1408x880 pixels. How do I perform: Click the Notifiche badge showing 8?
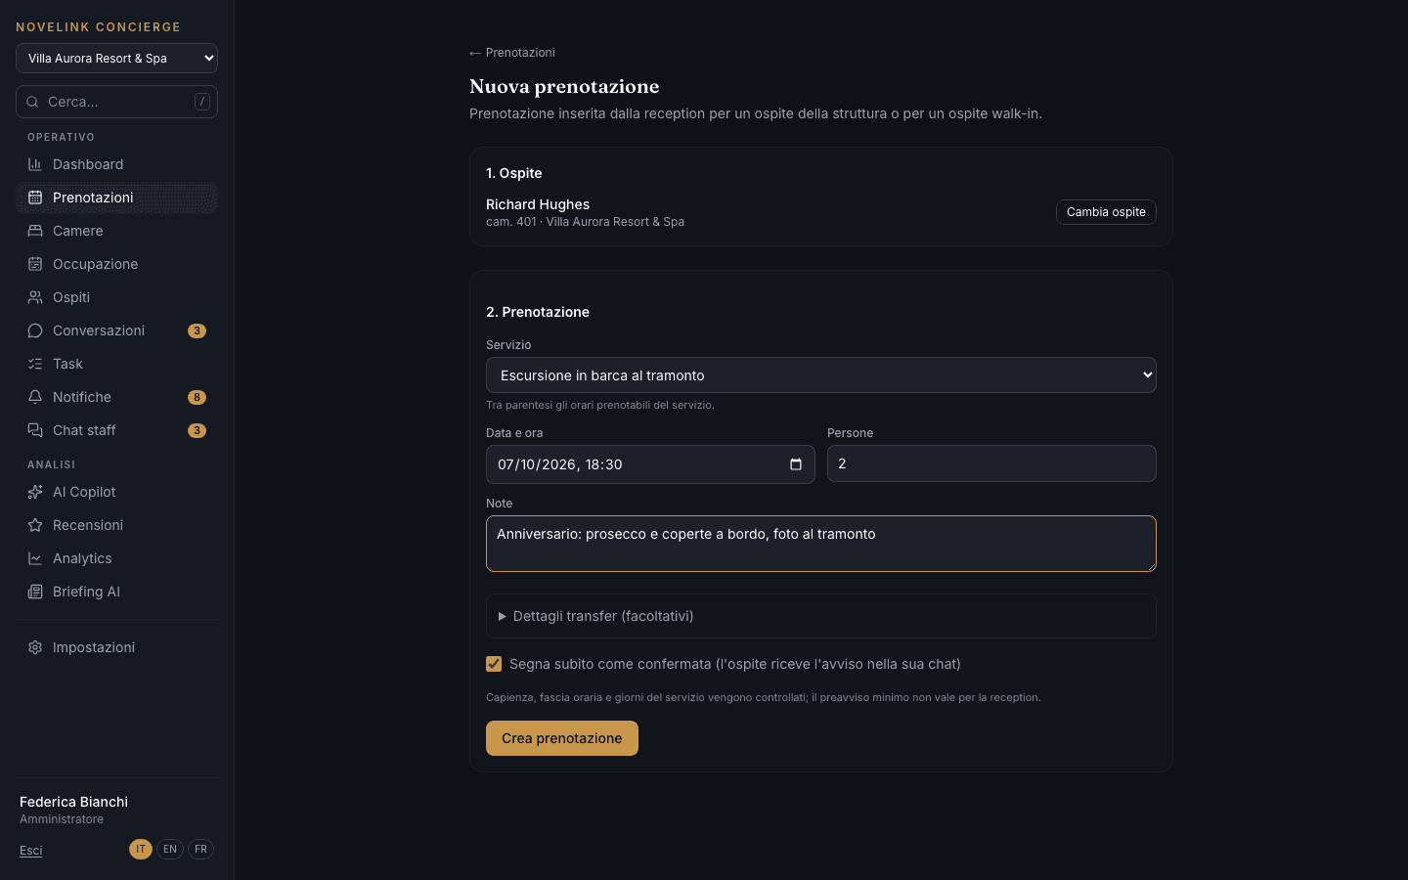pyautogui.click(x=197, y=397)
